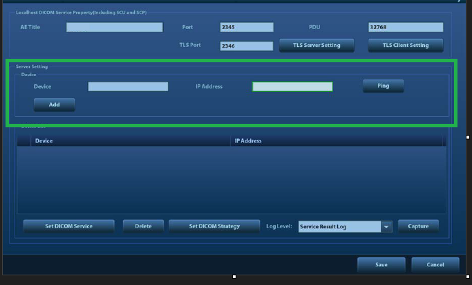Click the IP Address input field

[292, 86]
